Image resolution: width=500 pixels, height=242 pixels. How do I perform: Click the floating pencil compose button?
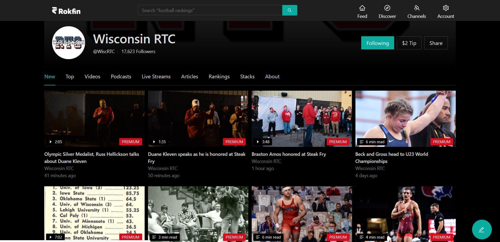tap(482, 229)
